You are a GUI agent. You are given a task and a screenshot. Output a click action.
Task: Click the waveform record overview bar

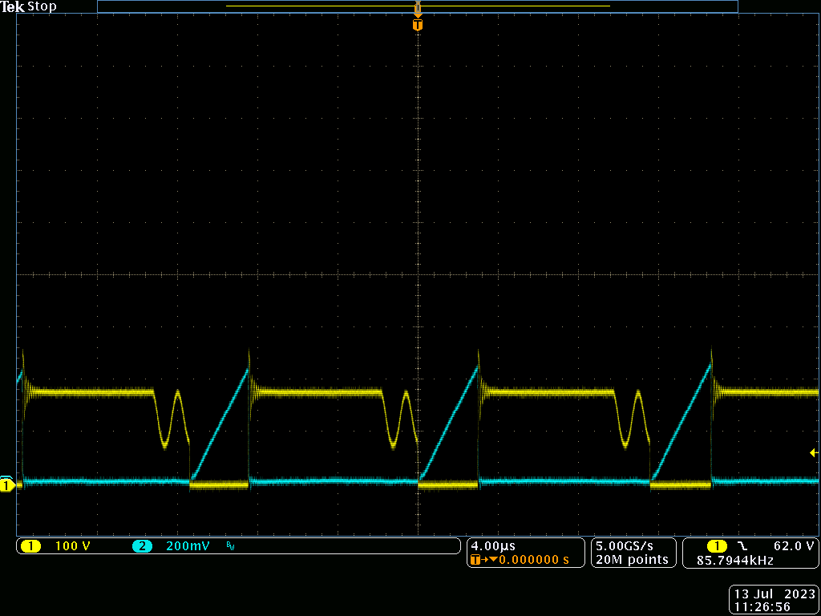417,6
